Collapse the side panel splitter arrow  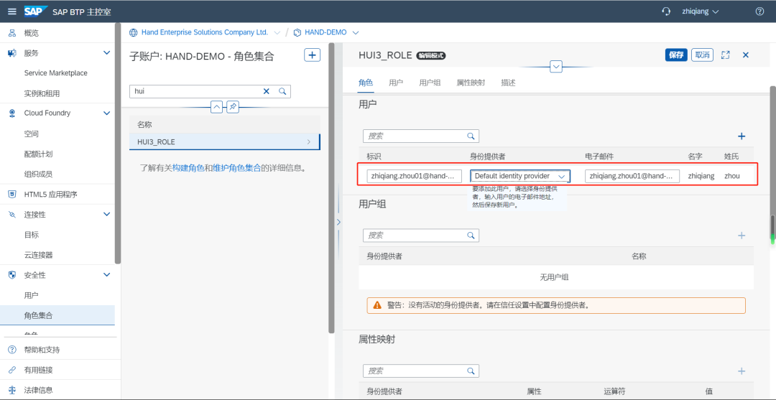pyautogui.click(x=338, y=223)
